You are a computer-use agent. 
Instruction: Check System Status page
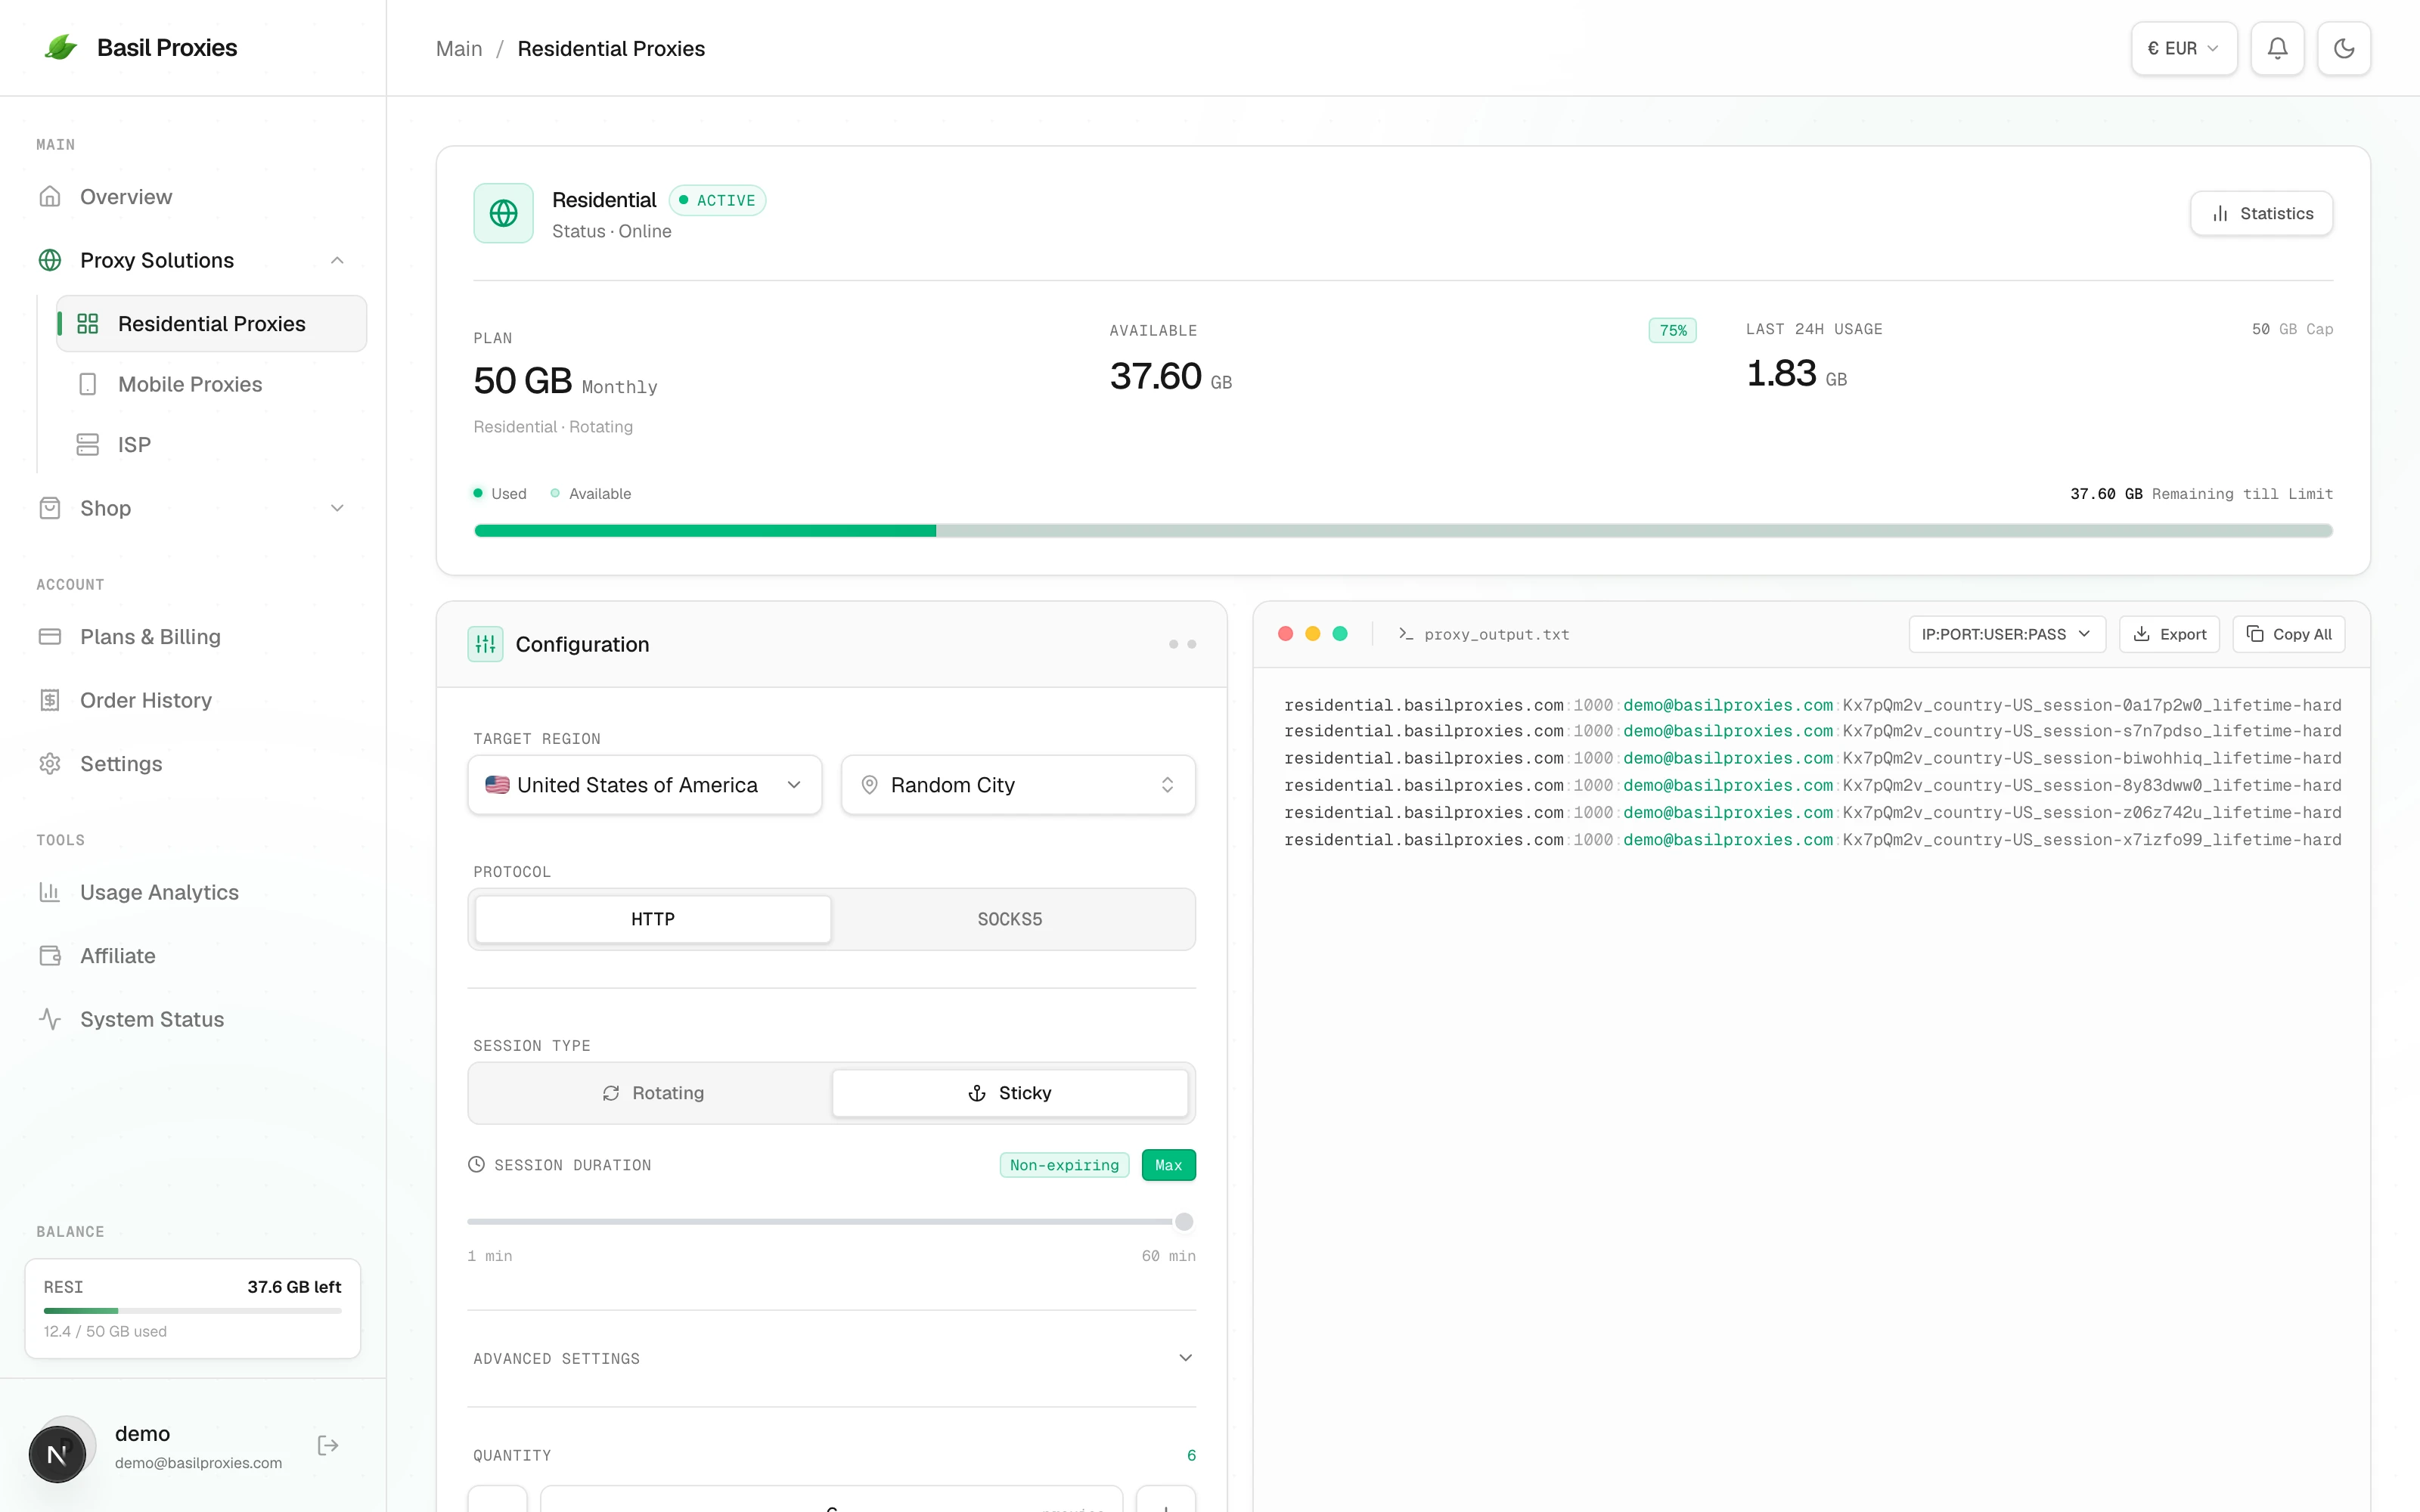tap(193, 1019)
